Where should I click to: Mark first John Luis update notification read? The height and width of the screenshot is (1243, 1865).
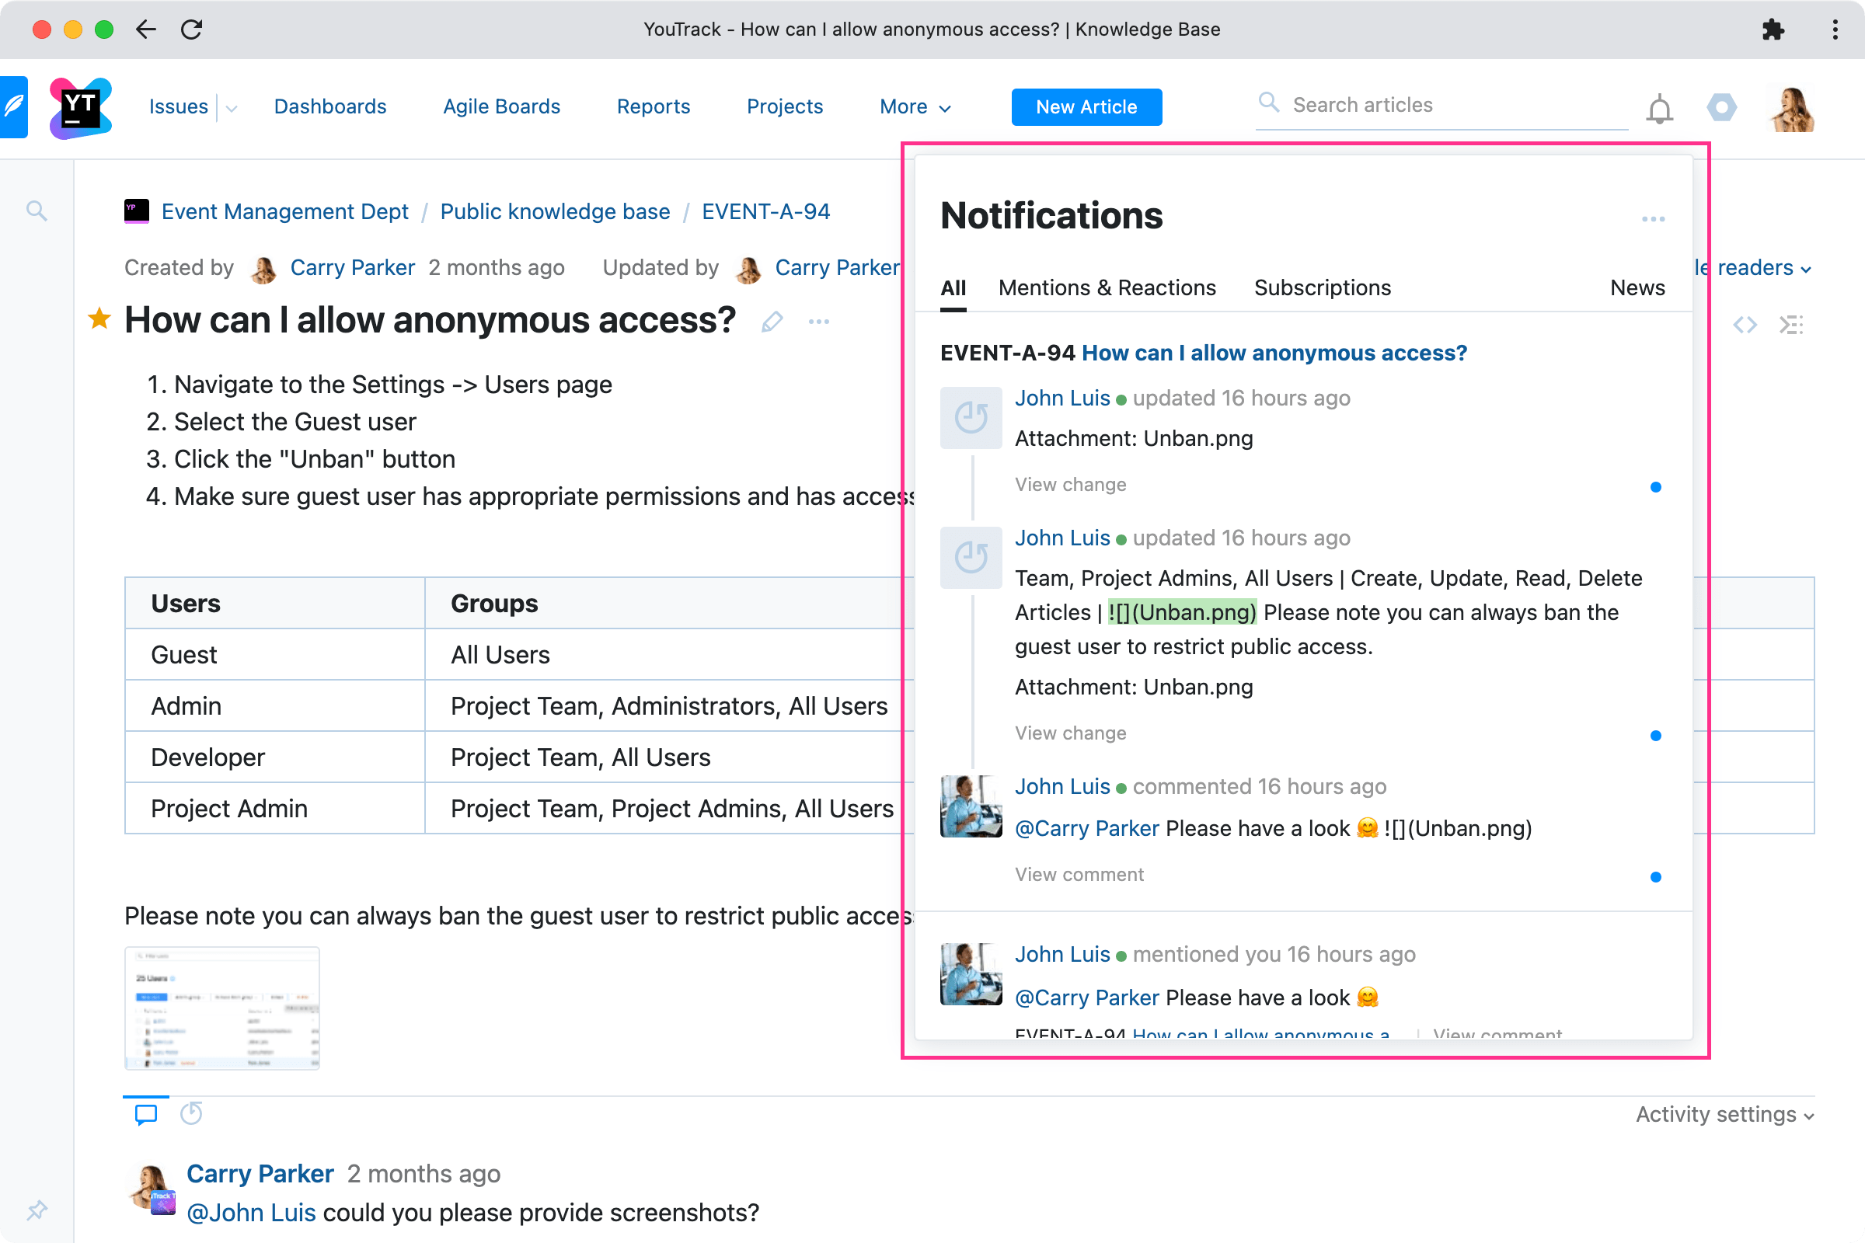[1656, 487]
